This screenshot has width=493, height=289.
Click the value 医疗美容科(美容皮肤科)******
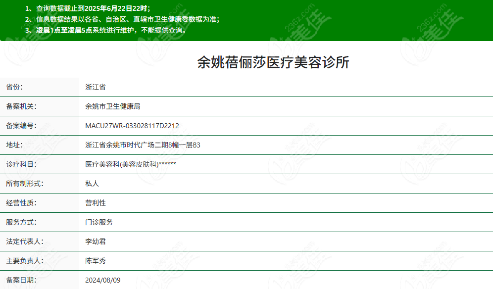click(131, 164)
